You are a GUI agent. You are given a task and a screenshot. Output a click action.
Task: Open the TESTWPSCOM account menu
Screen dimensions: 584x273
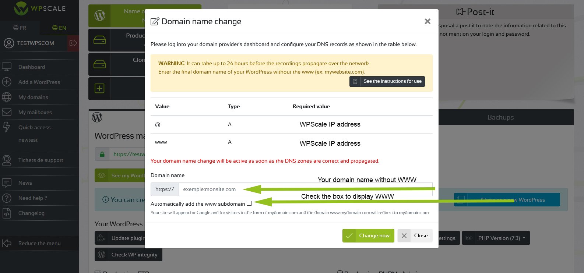(35, 43)
